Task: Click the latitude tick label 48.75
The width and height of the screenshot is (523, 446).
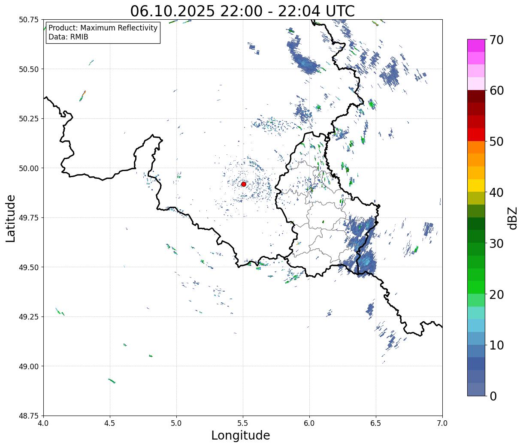Action: pos(28,416)
